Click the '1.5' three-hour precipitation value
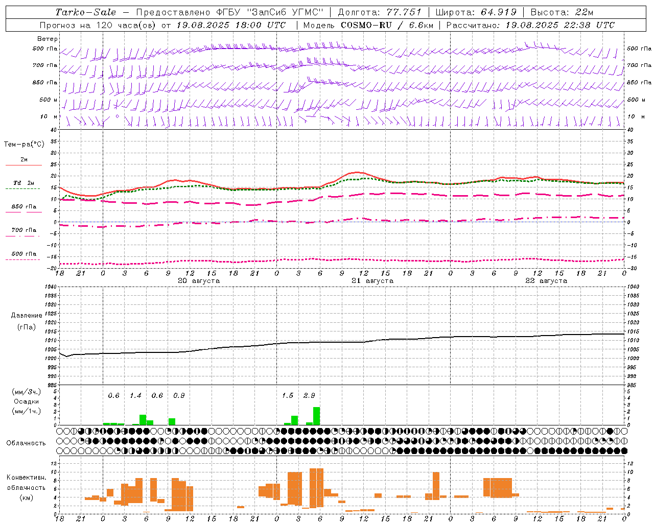This screenshot has height=523, width=654. pos(288,396)
